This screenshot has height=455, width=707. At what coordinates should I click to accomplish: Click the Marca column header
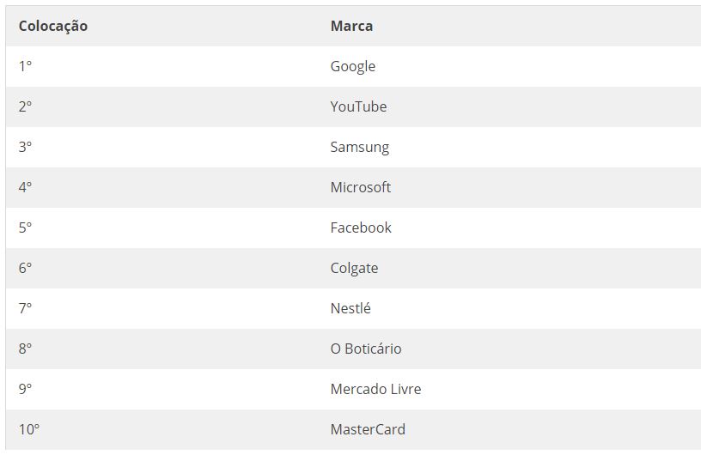[x=351, y=26]
